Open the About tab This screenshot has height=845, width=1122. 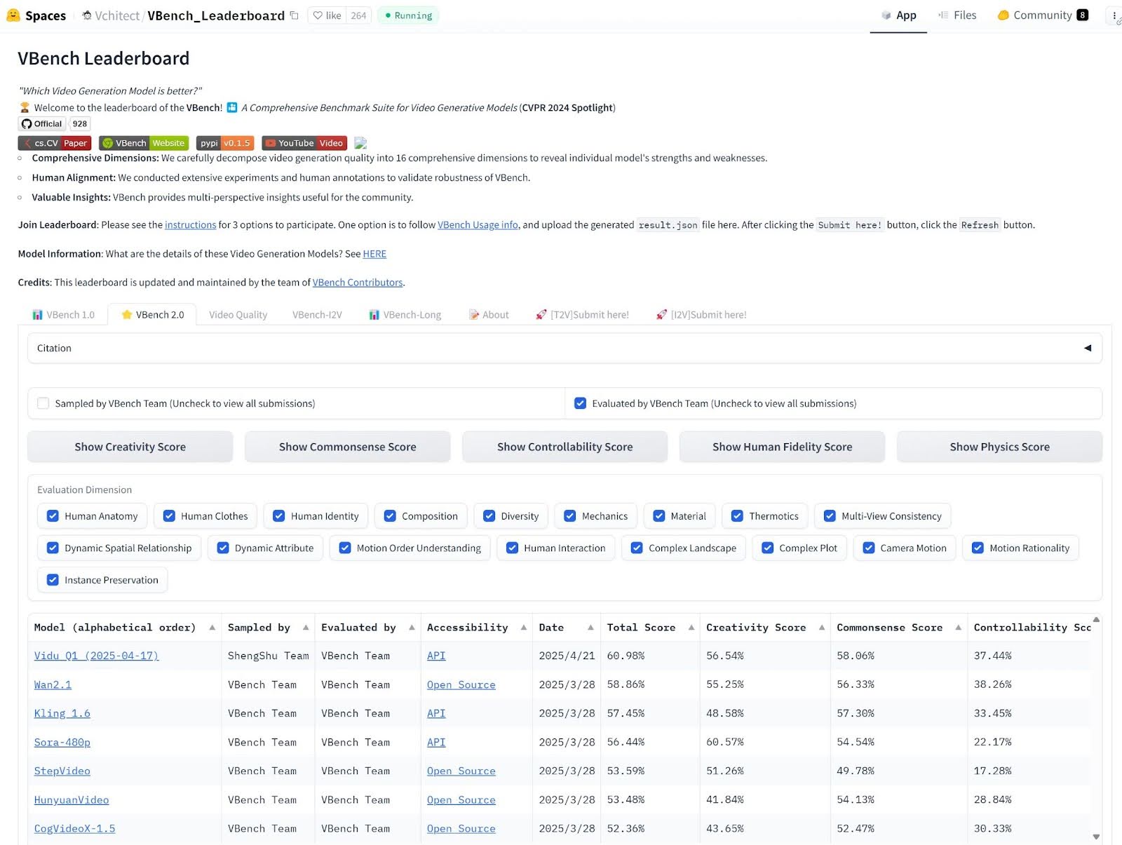click(x=489, y=315)
